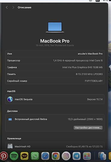Click the 'macOS Sequoia' label
Screen dimensions: 111x162
[x=23, y=99]
